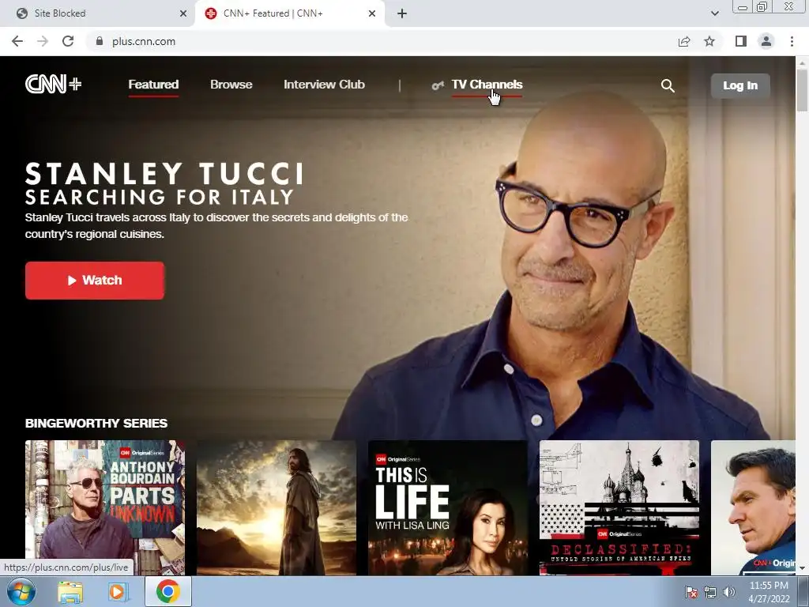The width and height of the screenshot is (809, 607).
Task: Share this page using the share icon
Action: coord(684,41)
